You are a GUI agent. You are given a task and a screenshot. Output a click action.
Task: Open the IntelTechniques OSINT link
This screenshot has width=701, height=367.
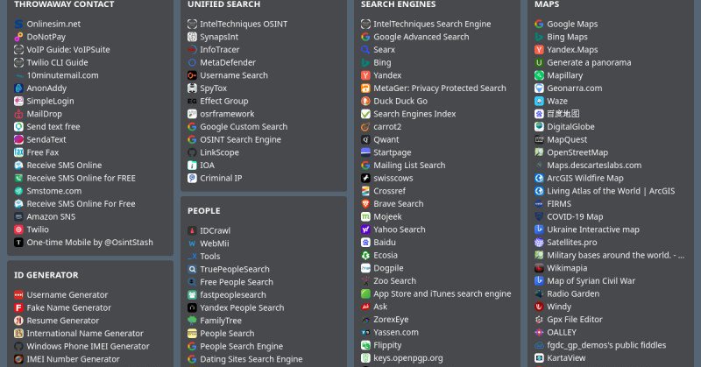coord(244,25)
